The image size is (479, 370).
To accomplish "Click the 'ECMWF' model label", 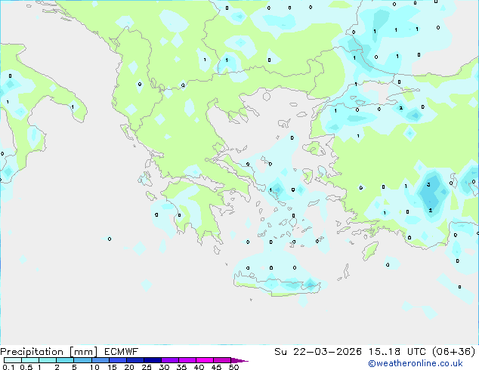I will coord(122,351).
